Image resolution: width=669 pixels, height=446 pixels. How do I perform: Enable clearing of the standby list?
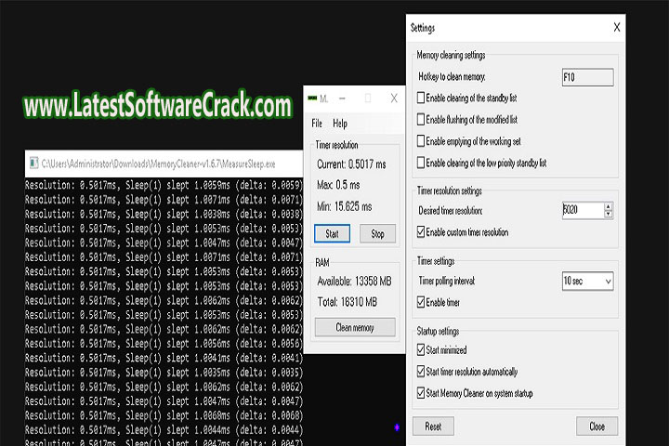tap(422, 98)
